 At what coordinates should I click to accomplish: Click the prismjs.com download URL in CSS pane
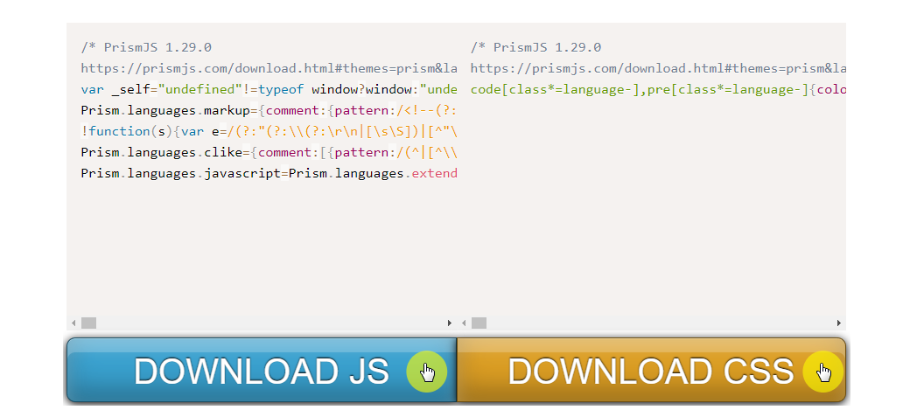click(658, 68)
